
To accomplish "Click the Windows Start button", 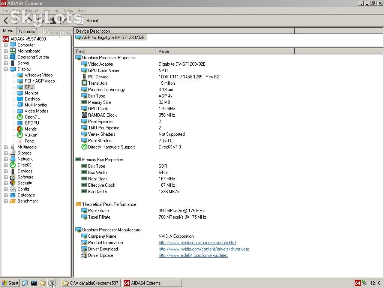I will (10, 283).
